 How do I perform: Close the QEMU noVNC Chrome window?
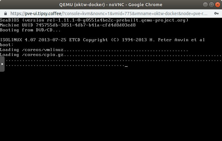218,5
